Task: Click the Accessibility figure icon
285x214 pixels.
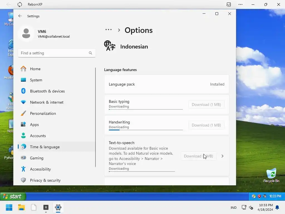Action: coord(23,169)
